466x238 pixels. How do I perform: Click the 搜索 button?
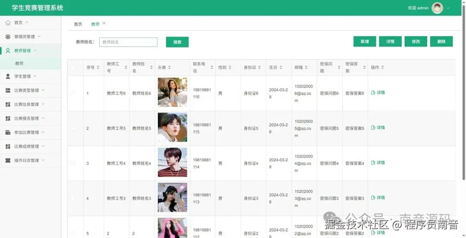[x=177, y=42]
